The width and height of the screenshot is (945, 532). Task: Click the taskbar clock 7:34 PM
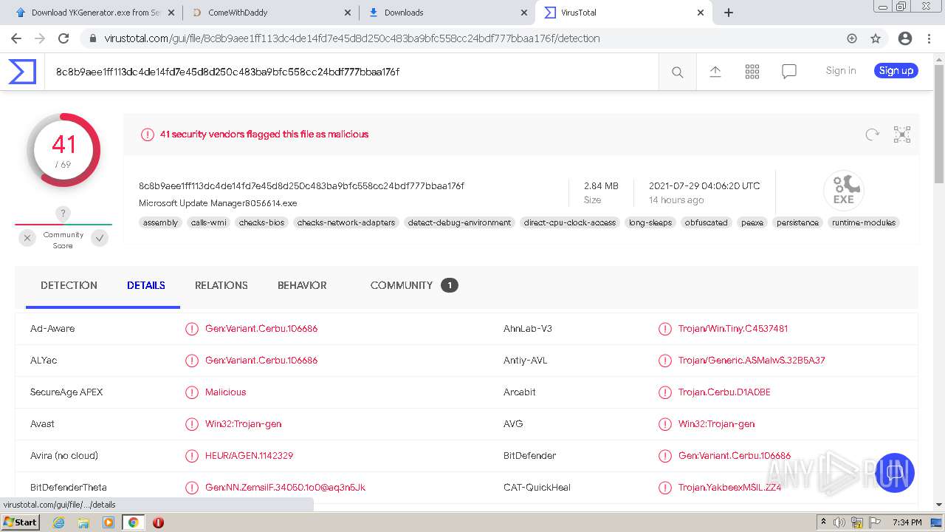(x=907, y=522)
